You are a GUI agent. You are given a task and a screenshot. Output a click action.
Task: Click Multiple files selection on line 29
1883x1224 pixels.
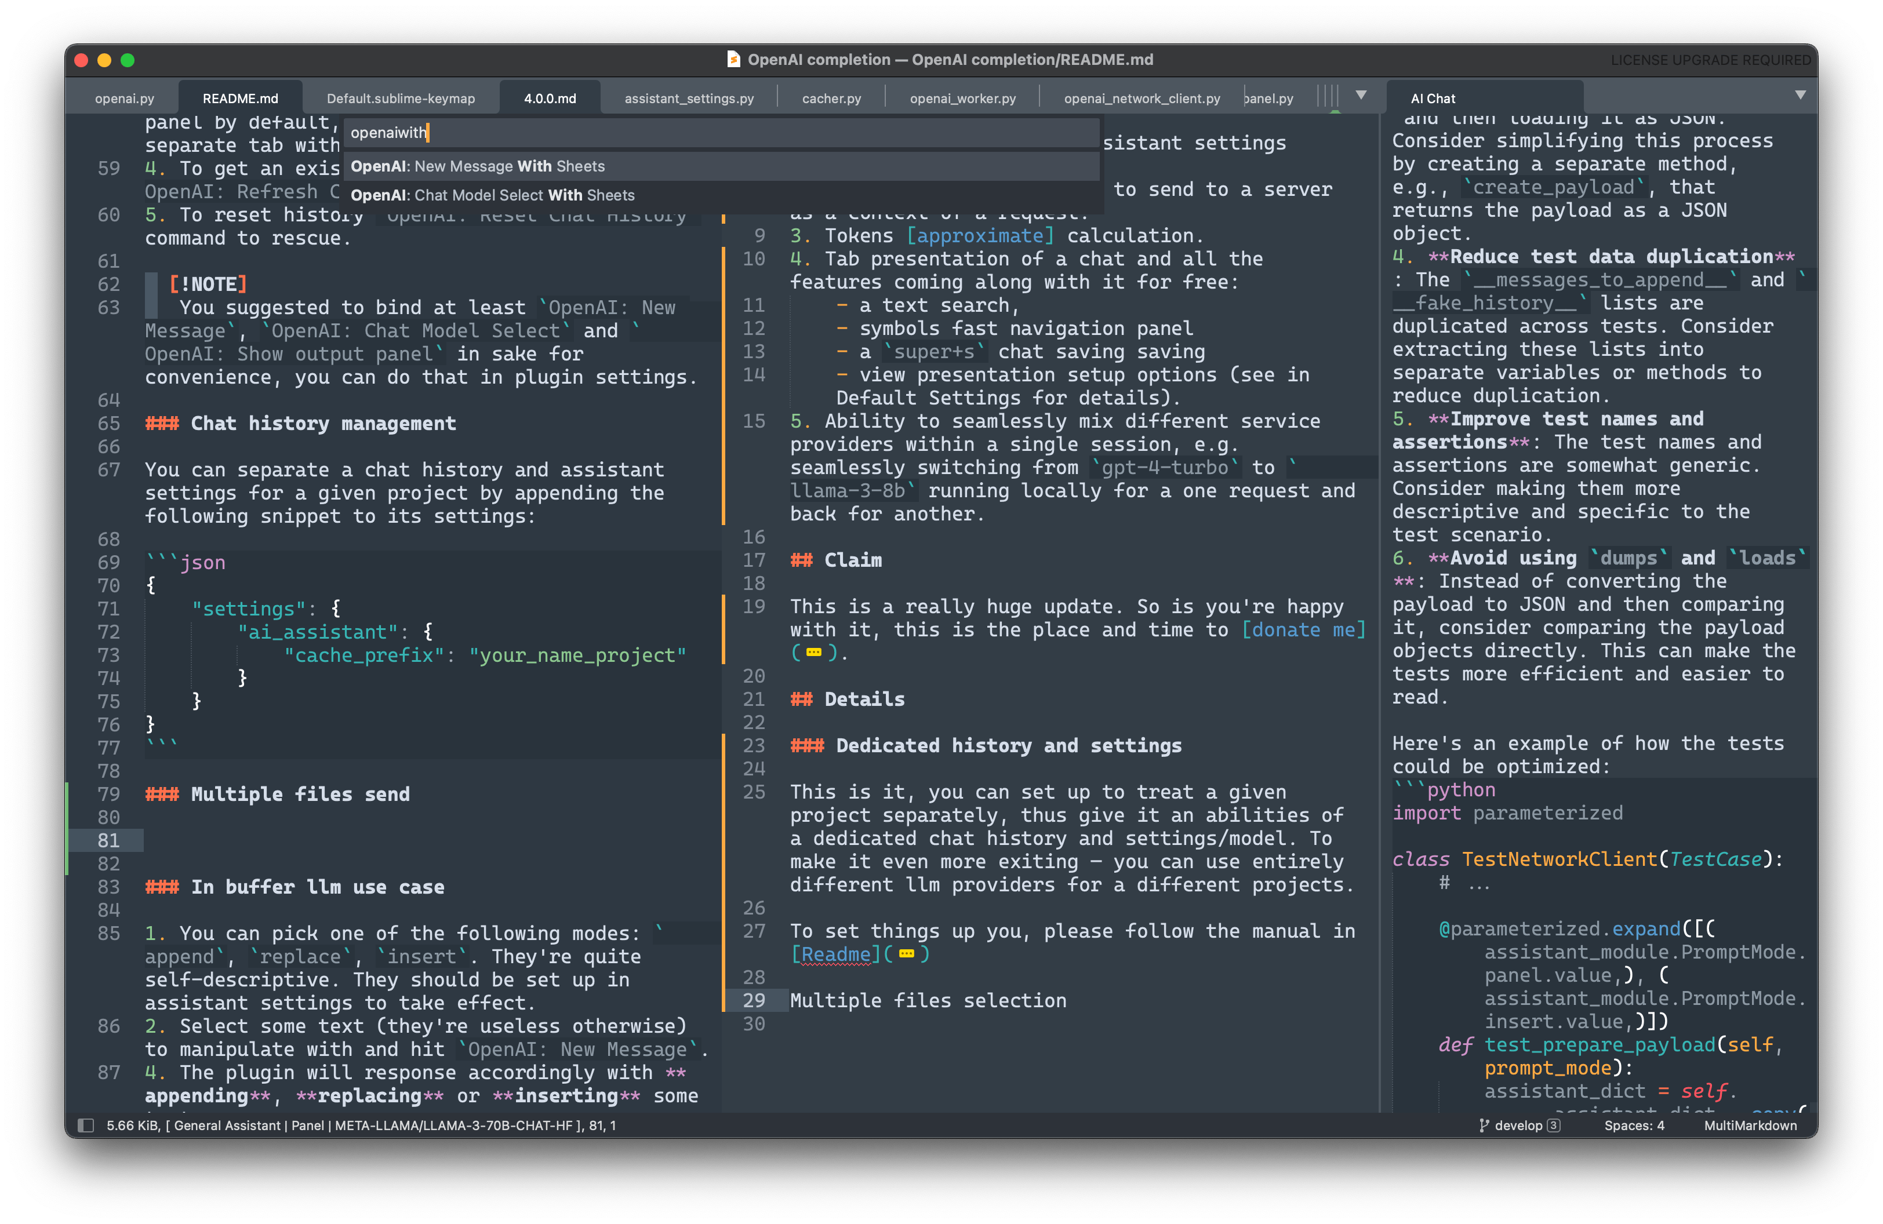(928, 1001)
